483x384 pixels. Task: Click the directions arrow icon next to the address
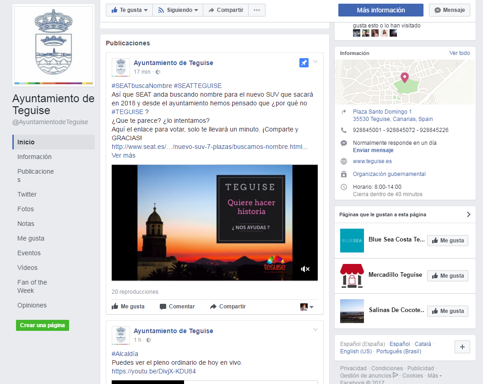344,112
